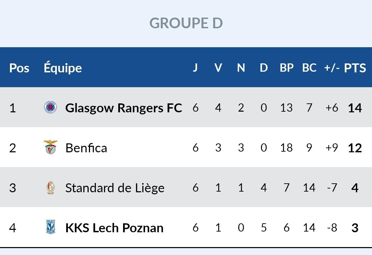Screen dimensions: 372x255
Task: Click the Benfica eagle crest icon
Action: [51, 147]
